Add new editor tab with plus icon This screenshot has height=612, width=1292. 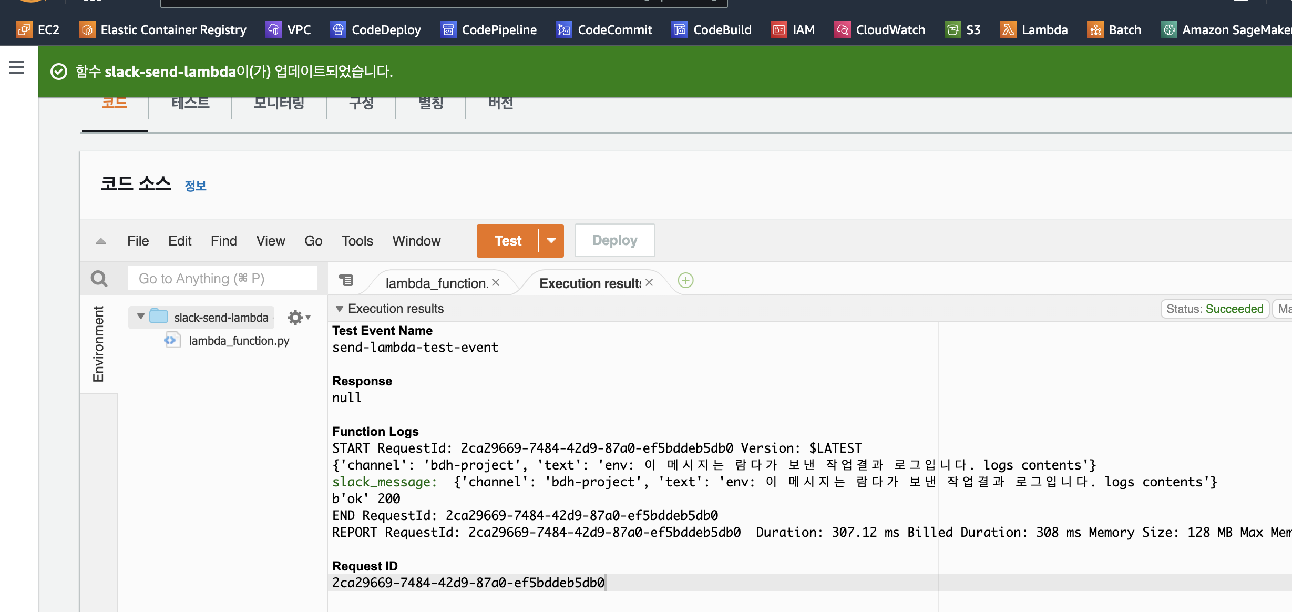(685, 280)
